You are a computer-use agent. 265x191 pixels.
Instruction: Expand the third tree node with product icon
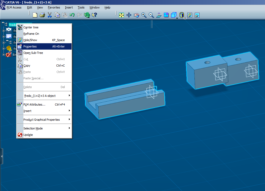pos(3,42)
